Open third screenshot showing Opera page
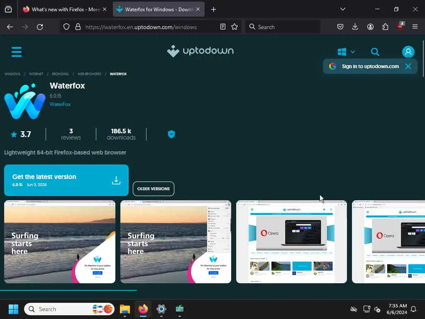Screen dimensions: 425x319 pos(291,242)
